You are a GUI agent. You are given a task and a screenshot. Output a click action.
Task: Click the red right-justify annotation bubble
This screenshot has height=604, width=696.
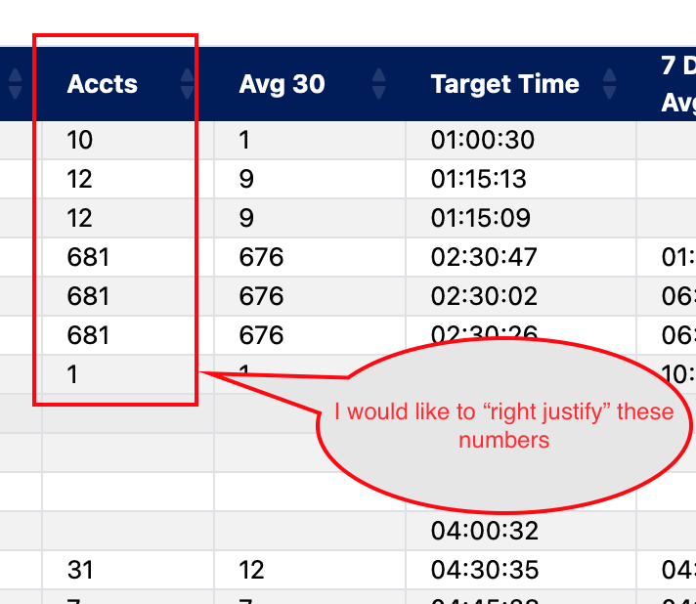(503, 425)
